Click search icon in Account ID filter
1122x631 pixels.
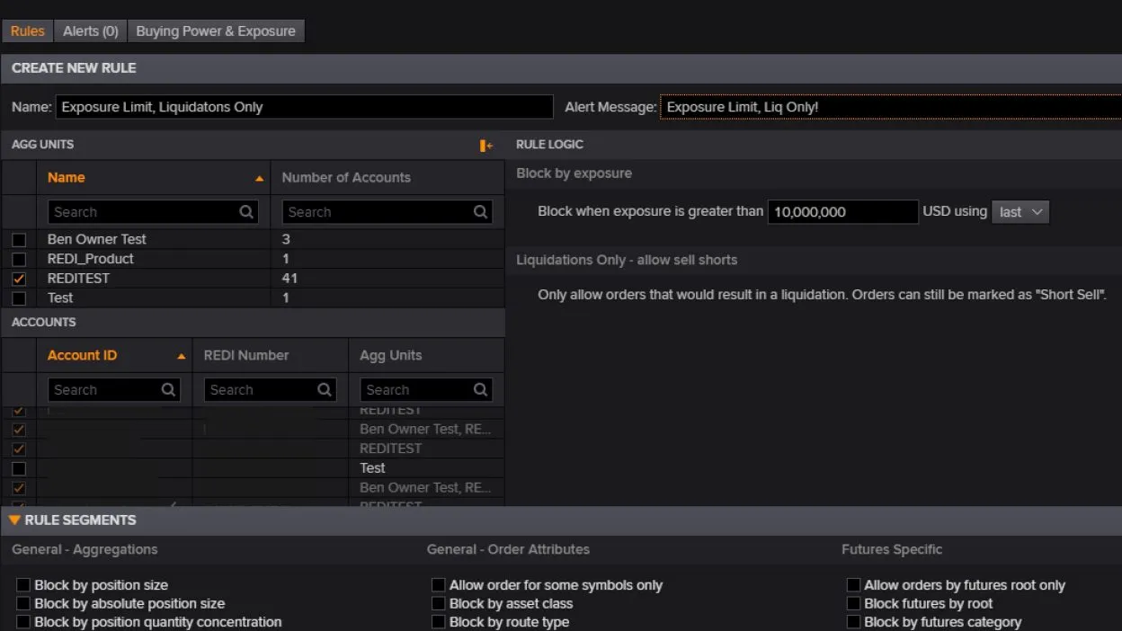click(x=168, y=390)
